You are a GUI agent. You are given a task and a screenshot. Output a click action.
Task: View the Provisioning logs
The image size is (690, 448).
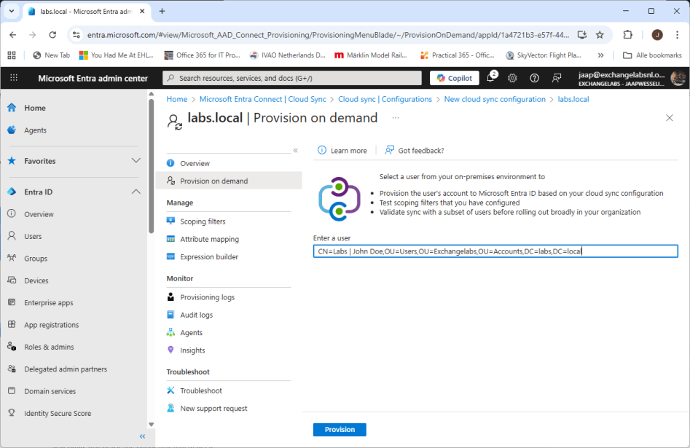(211, 296)
